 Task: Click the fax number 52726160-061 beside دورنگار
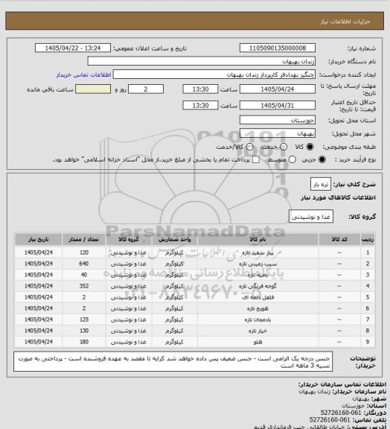(341, 413)
